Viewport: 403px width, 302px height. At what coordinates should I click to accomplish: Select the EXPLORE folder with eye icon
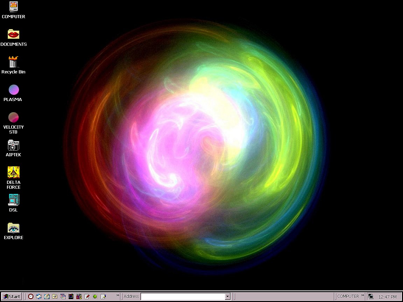point(13,228)
